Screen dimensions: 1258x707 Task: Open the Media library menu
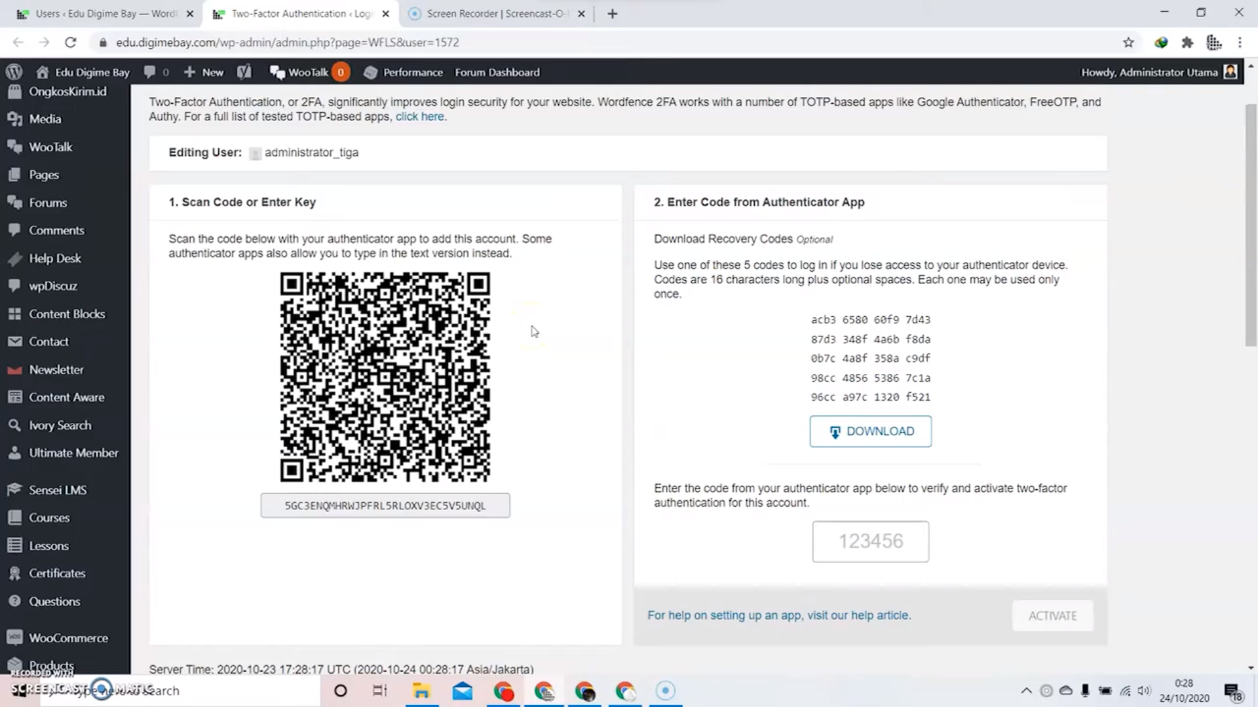tap(66, 118)
